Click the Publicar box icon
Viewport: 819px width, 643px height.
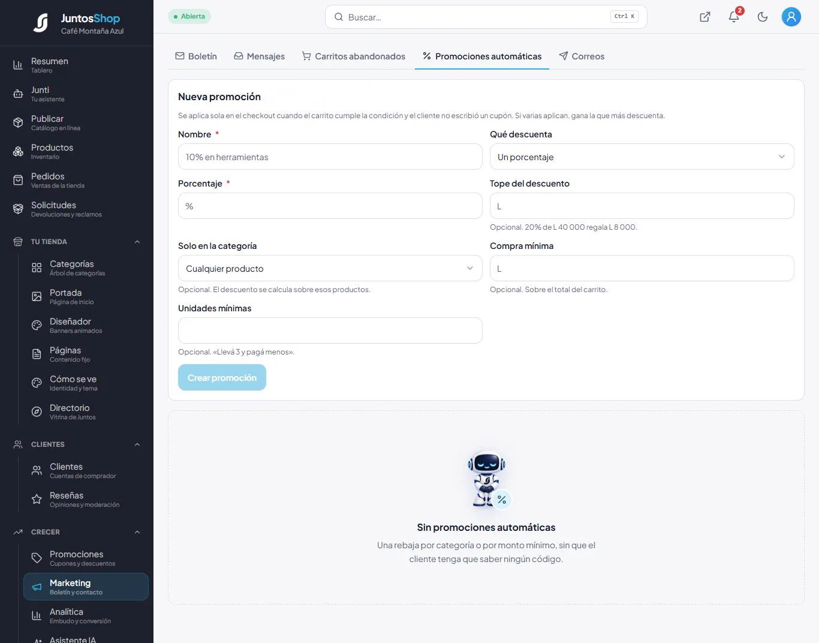pos(18,122)
